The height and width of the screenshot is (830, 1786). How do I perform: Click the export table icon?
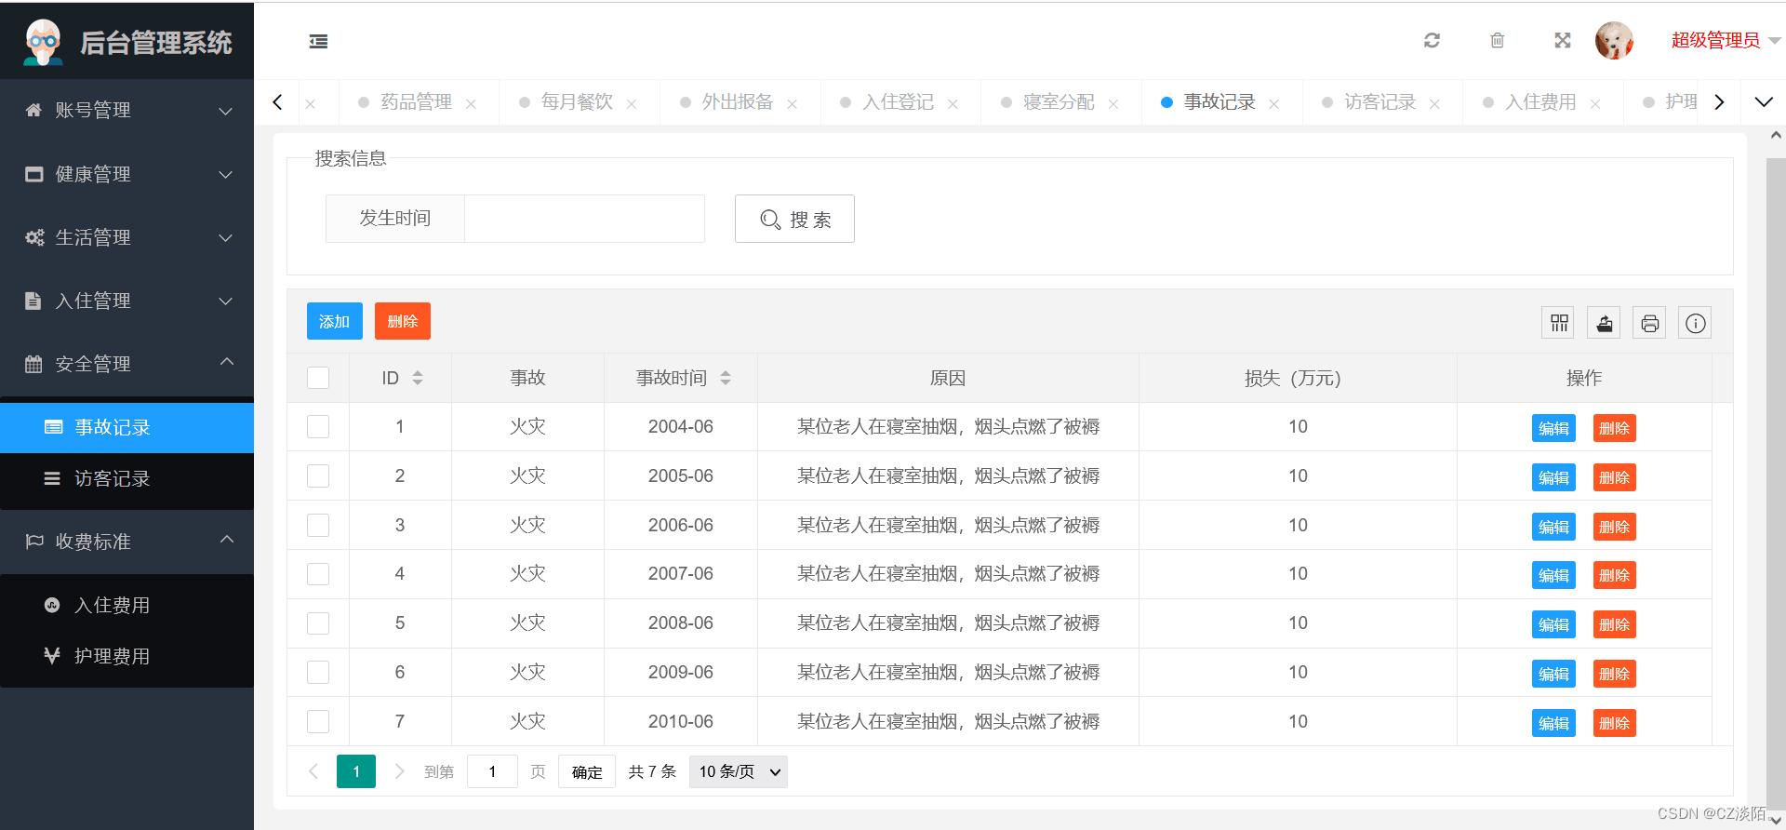pyautogui.click(x=1605, y=323)
